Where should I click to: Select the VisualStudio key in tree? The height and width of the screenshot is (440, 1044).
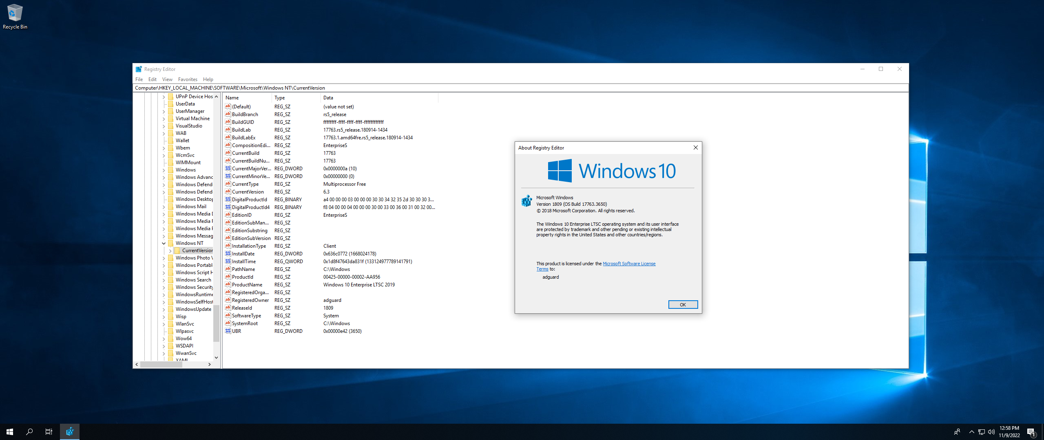189,126
